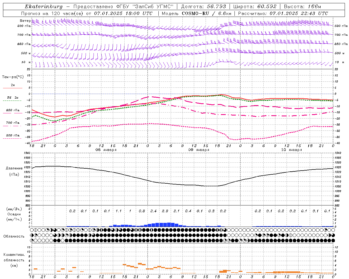Click the 'Предоставлено ФГБУ "ЗапСиб УГМС"' provider text

tap(124, 7)
